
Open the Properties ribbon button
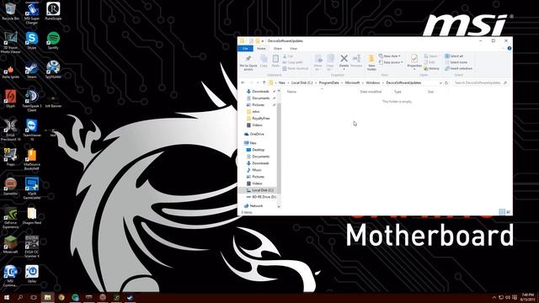coord(414,61)
